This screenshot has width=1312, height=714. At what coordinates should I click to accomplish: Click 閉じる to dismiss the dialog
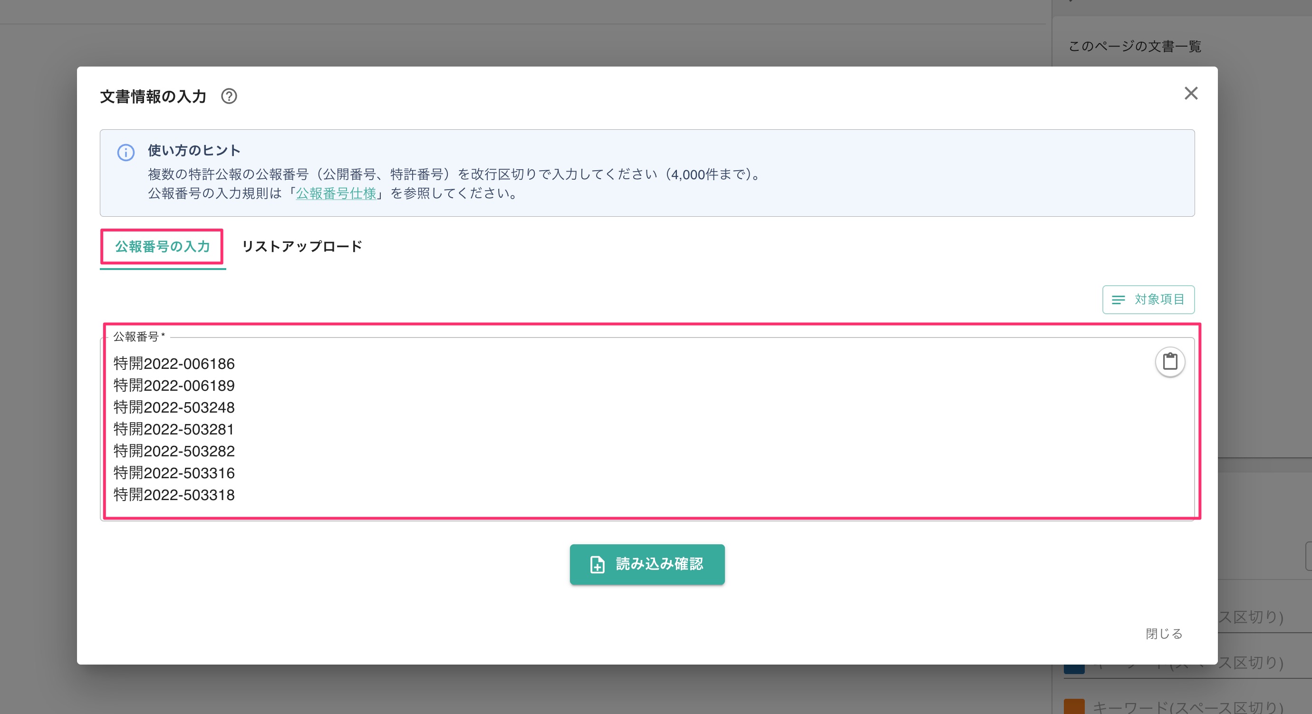click(x=1164, y=634)
